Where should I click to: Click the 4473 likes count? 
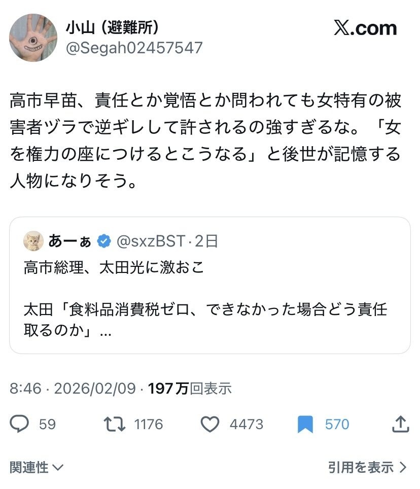[x=247, y=424]
